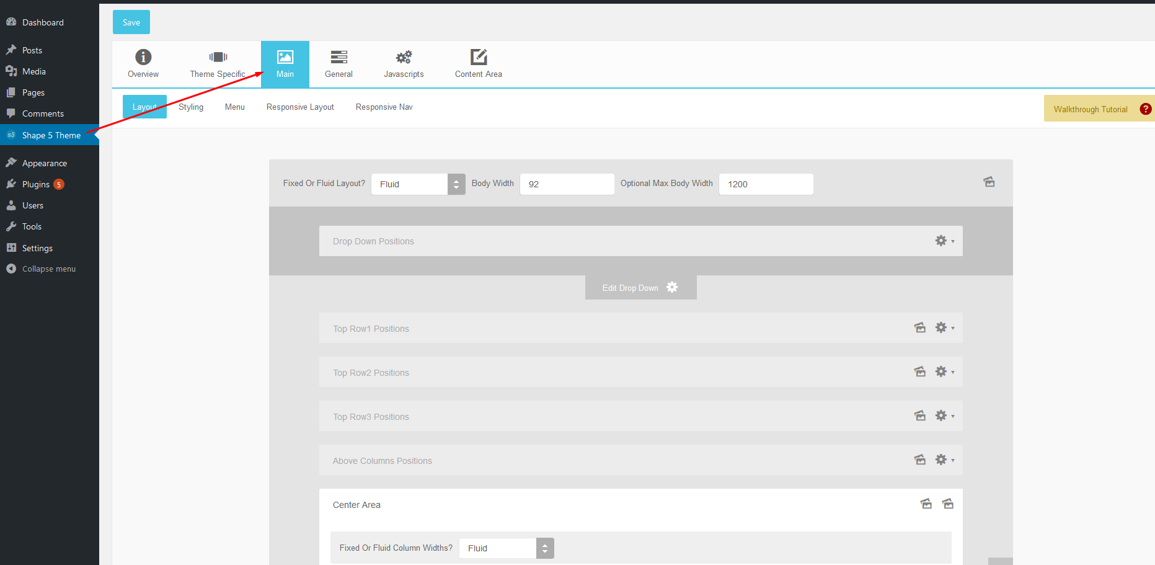Click the Walkthrough Tutorial help question mark
This screenshot has height=565, width=1155.
pos(1145,109)
